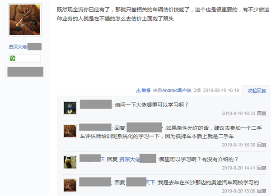Screen dimensions: 271x196
Task: Click the 举报 warning triangle icon
Action: [x=138, y=91]
